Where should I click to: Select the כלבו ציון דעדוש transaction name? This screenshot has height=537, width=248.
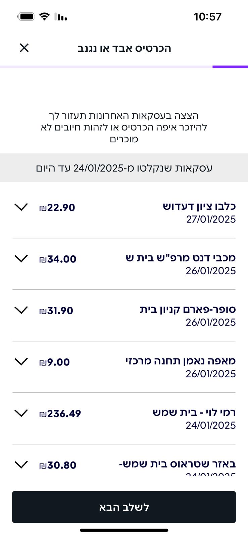tap(199, 206)
